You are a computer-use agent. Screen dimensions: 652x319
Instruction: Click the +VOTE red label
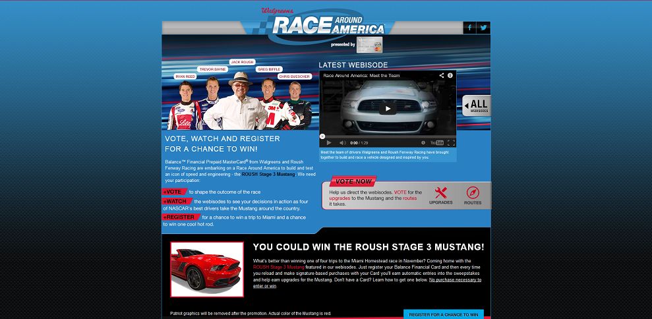point(174,192)
